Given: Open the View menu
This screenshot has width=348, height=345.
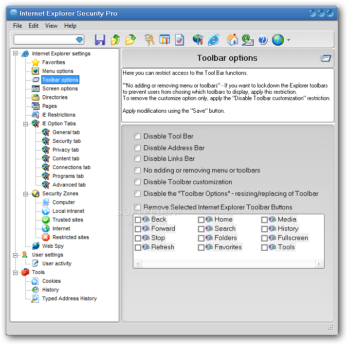Looking at the screenshot, I should pyautogui.click(x=51, y=26).
